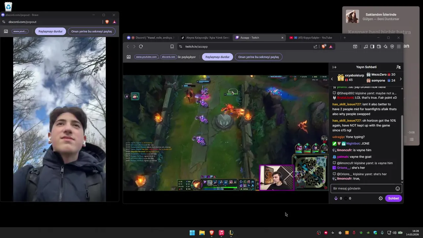This screenshot has height=238, width=423.
Task: Click the Brave Shields icon in Discord popout
Action: click(107, 22)
